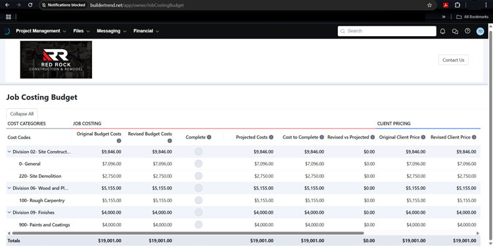493x246 pixels.
Task: Open the Messaging menu
Action: pyautogui.click(x=111, y=31)
